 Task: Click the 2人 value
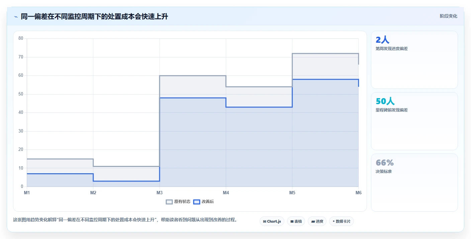[382, 40]
